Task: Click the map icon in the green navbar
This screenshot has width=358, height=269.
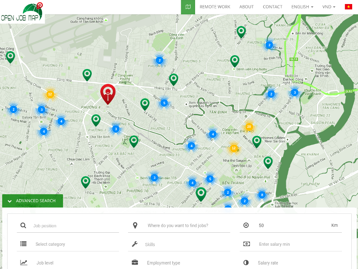Action: 188,7
